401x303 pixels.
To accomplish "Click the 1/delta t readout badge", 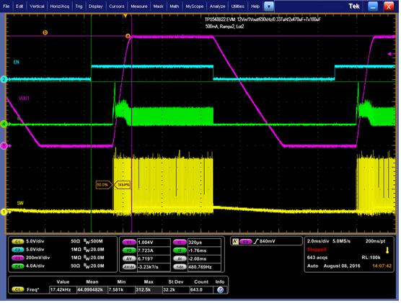I will coord(180,267).
